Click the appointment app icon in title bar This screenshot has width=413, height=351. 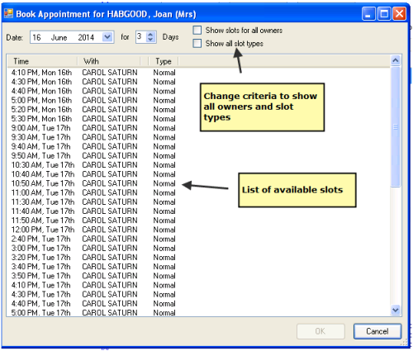click(8, 13)
